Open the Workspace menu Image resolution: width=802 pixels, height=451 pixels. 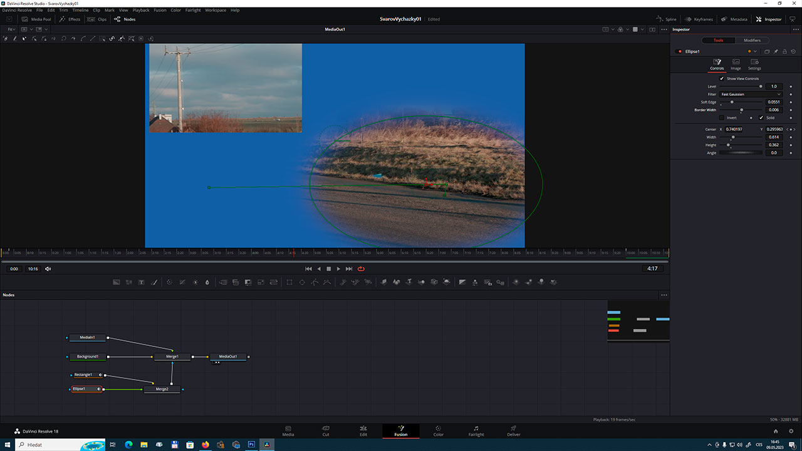coord(216,10)
